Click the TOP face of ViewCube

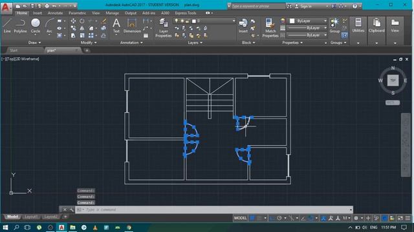pos(393,80)
